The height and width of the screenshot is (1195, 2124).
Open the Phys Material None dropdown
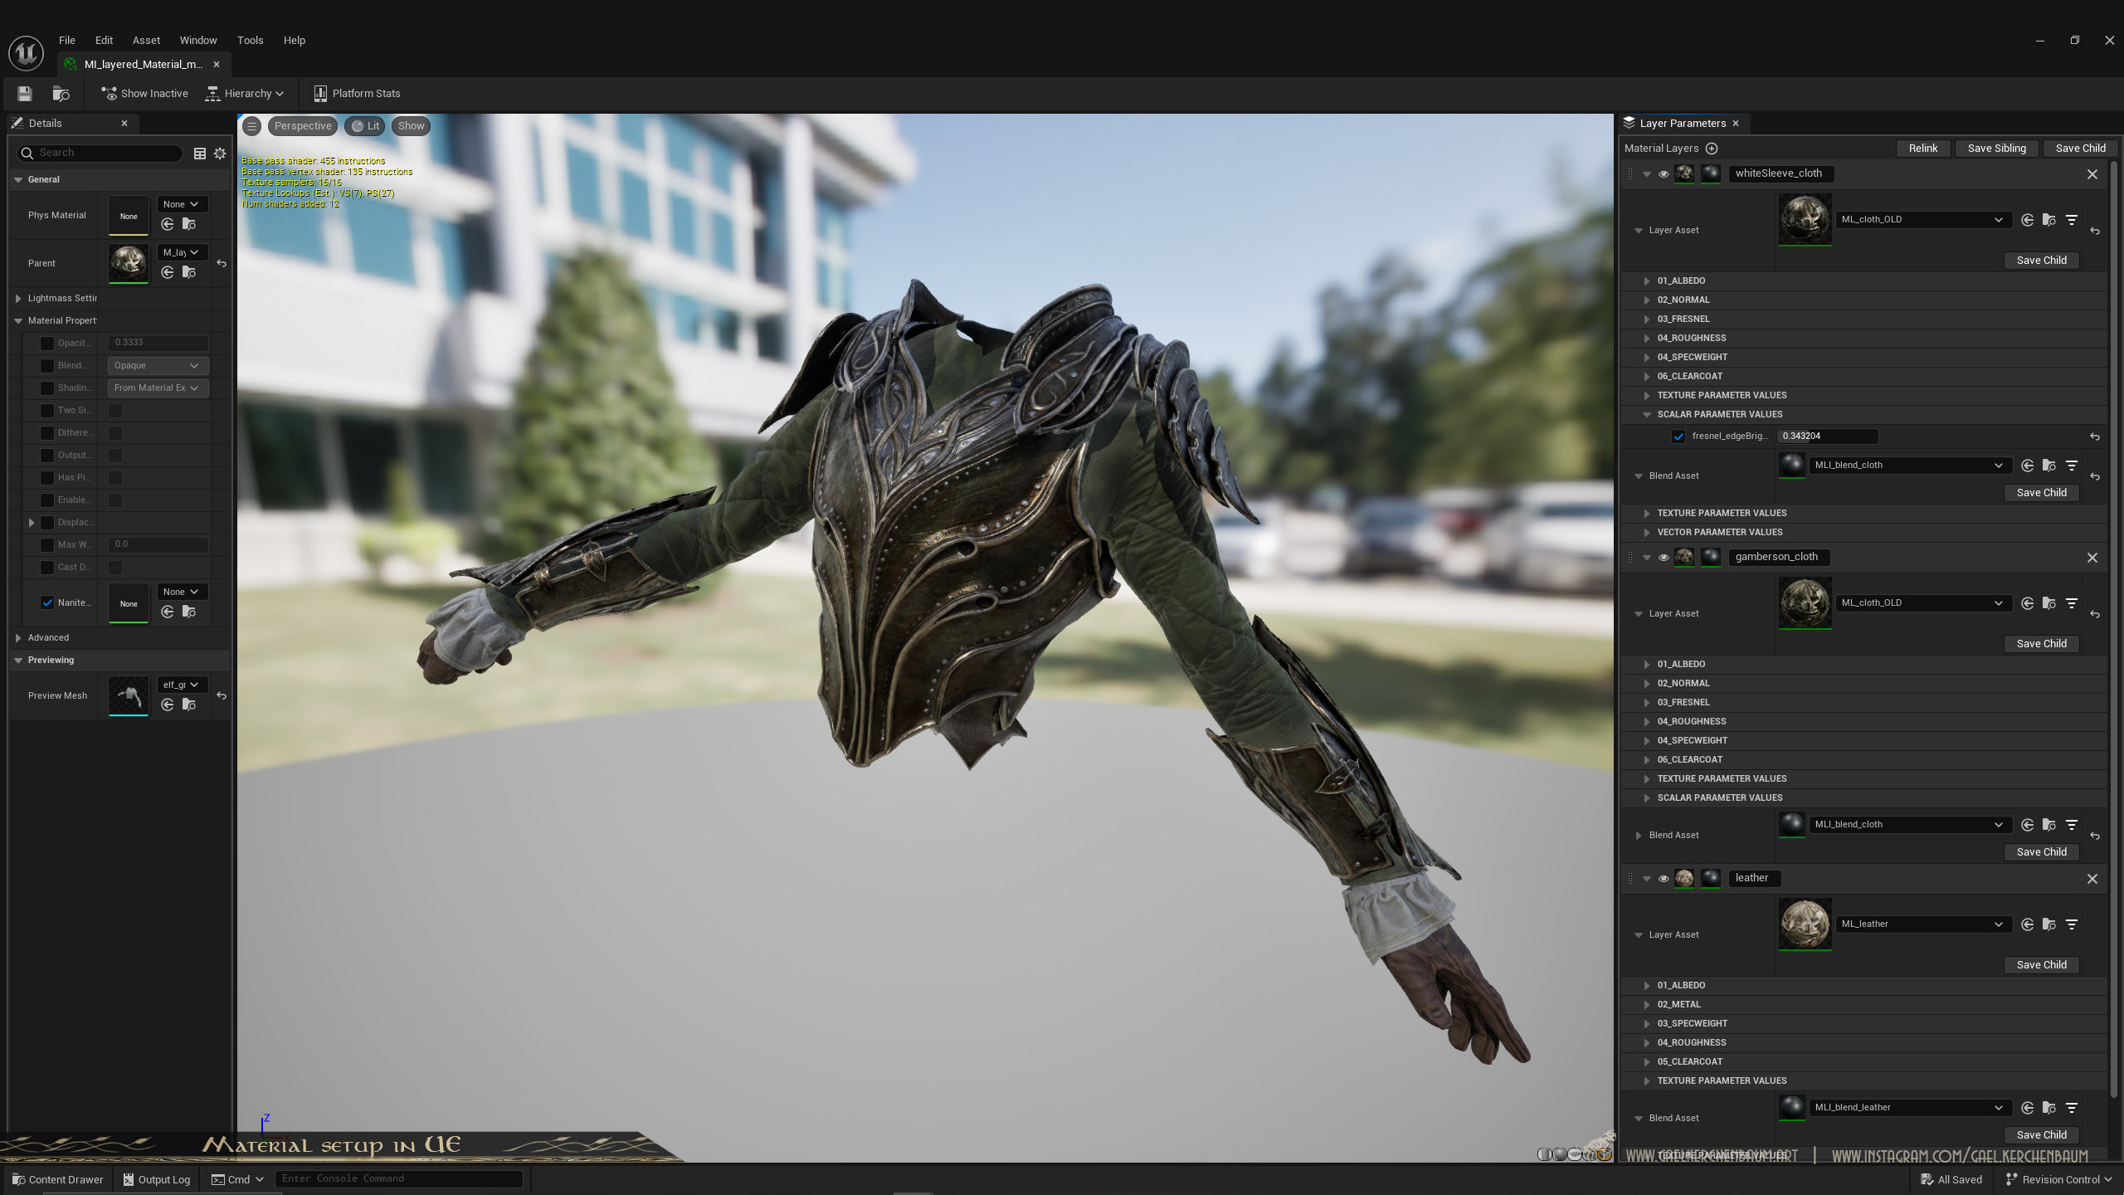click(183, 205)
